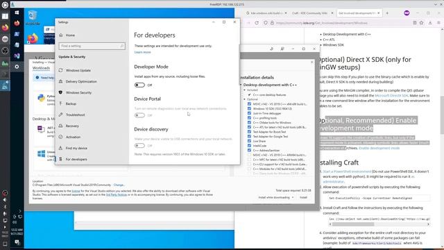444x250 pixels.
Task: Click the Settings gear in Windows taskbar
Action: point(17,67)
